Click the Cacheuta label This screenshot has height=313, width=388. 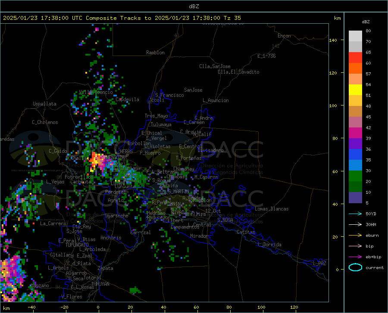[x=81, y=182]
